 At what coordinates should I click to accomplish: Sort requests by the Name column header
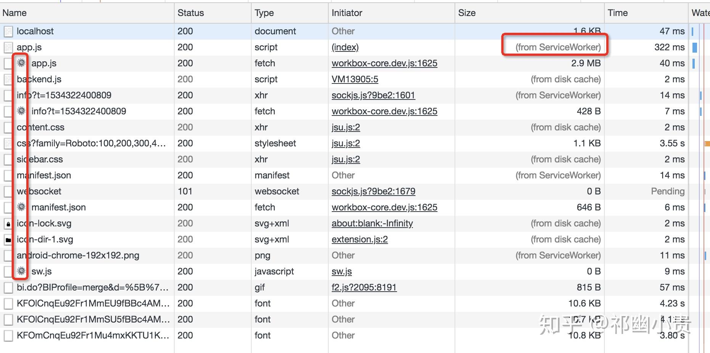coord(14,13)
